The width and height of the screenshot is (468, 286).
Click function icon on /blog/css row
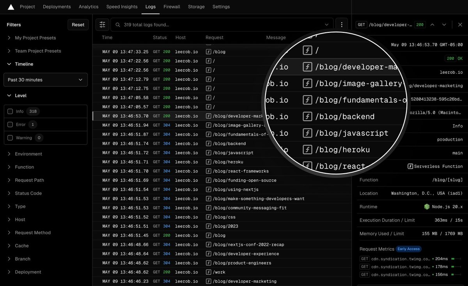[208, 217]
